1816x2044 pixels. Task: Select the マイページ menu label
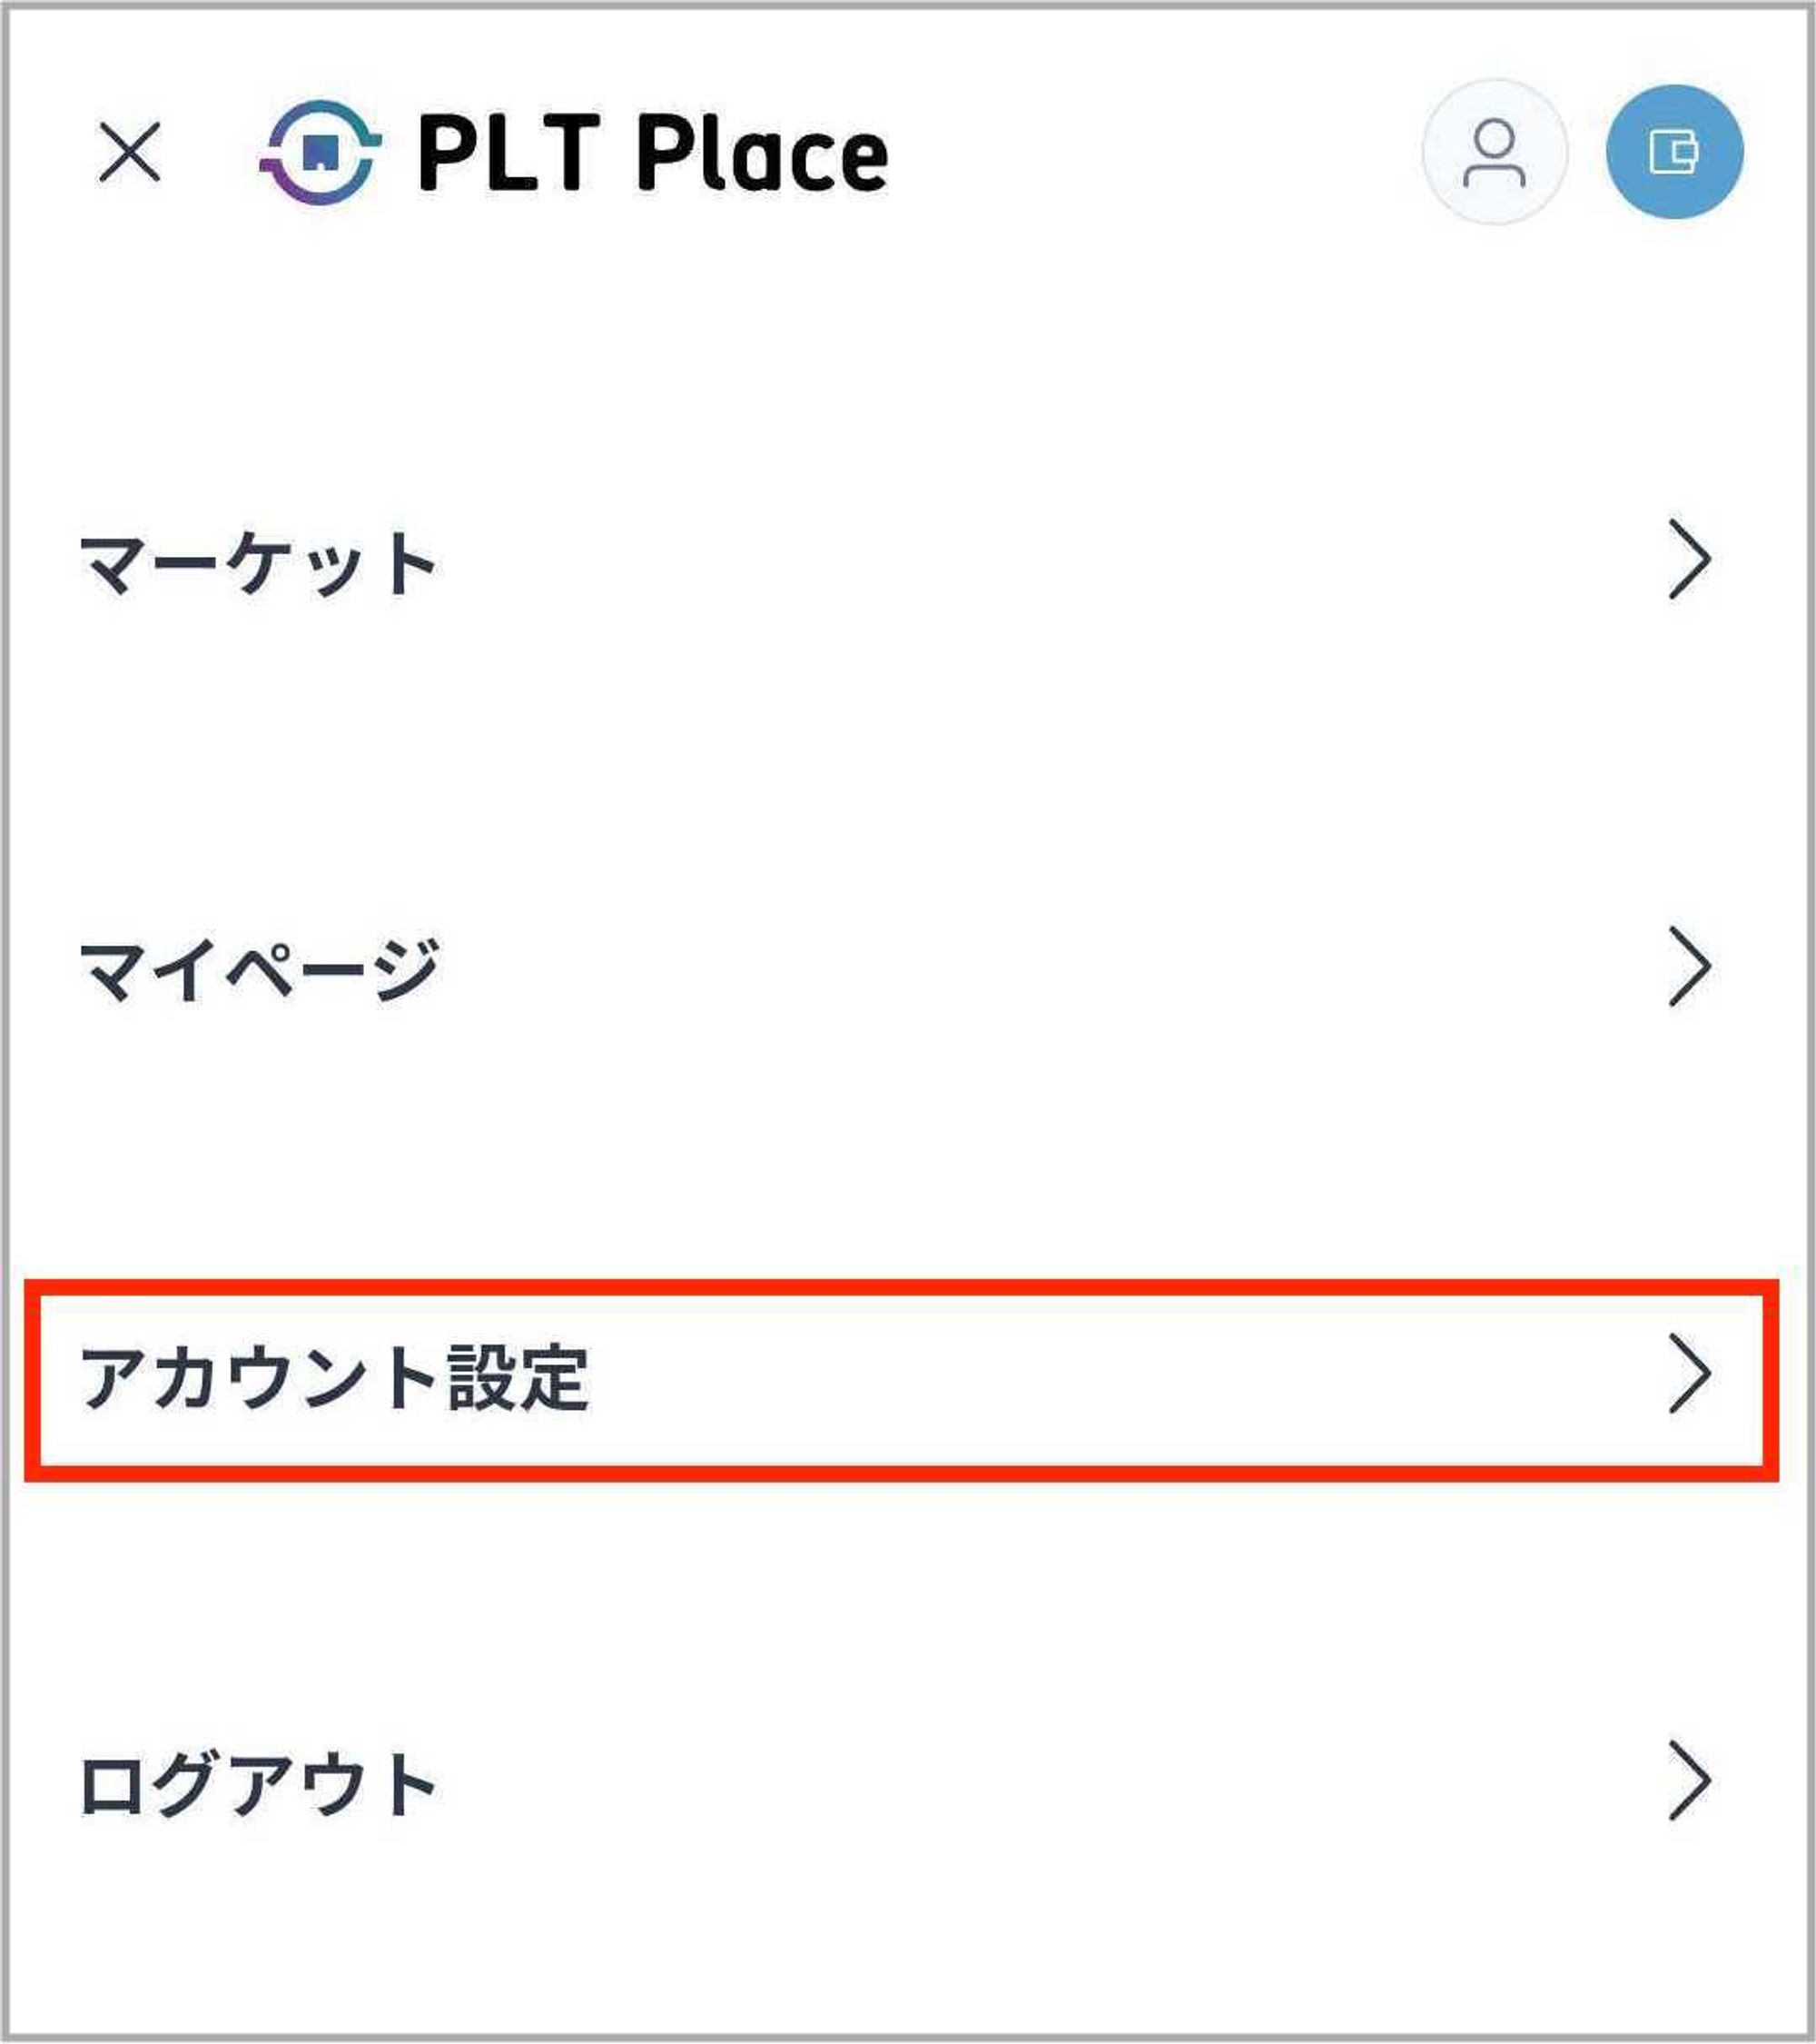pyautogui.click(x=259, y=970)
